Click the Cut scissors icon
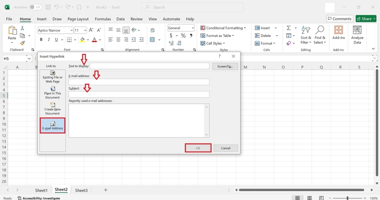 coord(22,28)
